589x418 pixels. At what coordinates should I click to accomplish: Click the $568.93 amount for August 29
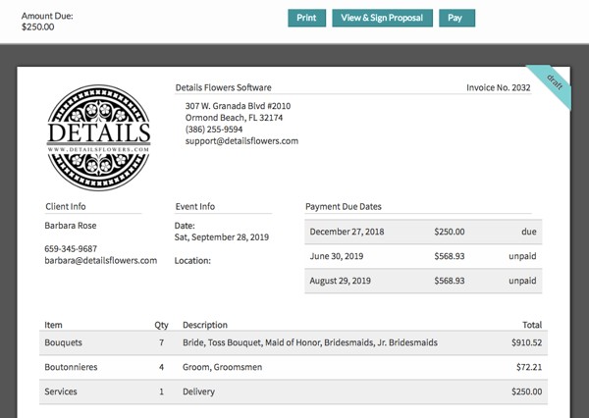(x=450, y=281)
